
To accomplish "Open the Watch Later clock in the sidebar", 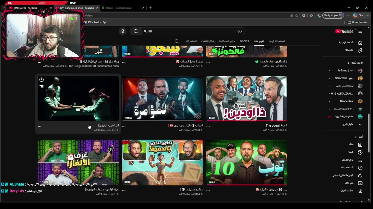I will pyautogui.click(x=360, y=167).
